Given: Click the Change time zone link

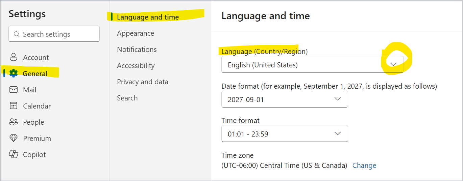Looking at the screenshot, I should point(364,165).
